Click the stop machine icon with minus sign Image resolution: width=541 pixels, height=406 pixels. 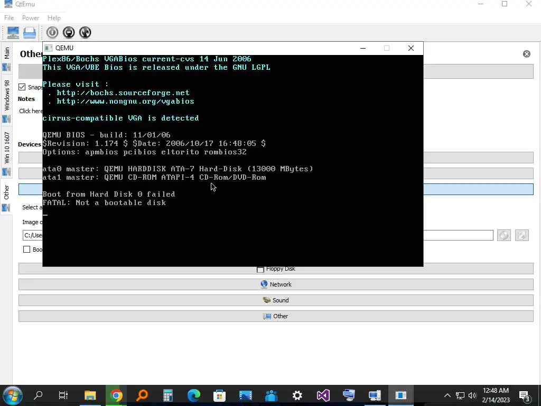(x=69, y=32)
